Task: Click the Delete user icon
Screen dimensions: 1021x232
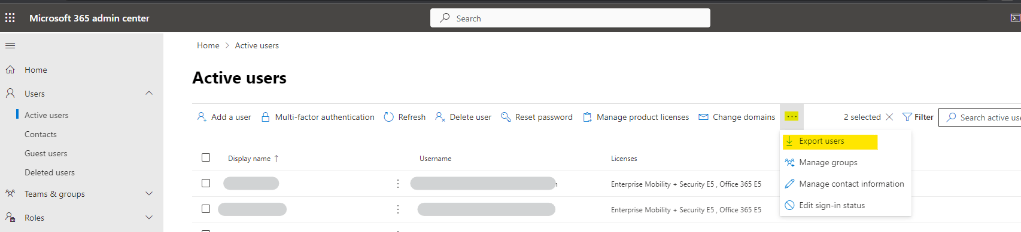Action: pyautogui.click(x=440, y=117)
